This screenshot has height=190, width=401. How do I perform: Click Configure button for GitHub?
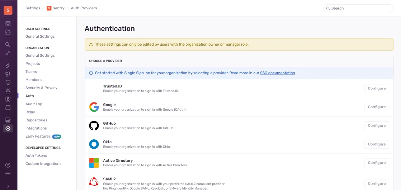click(x=377, y=126)
